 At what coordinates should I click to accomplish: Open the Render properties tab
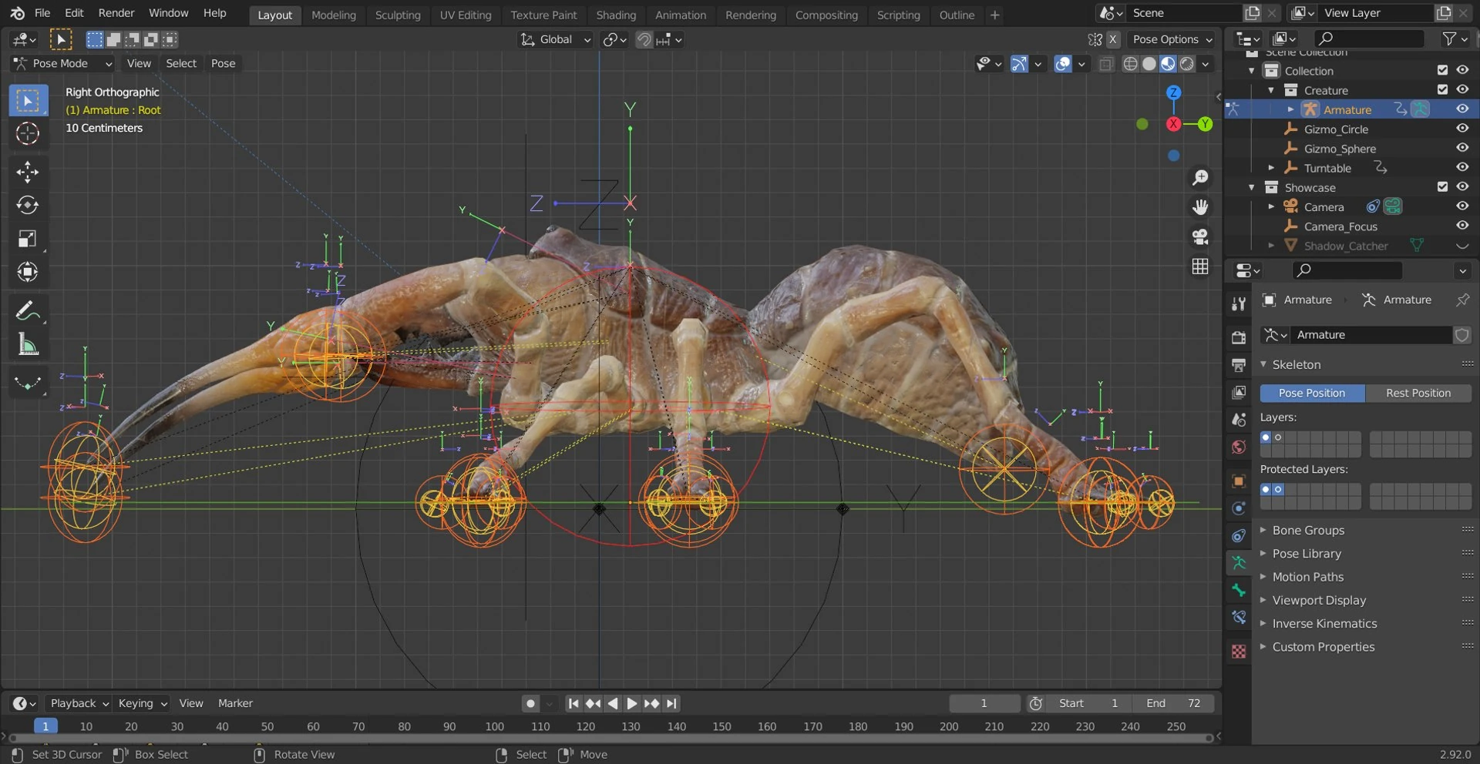pyautogui.click(x=1238, y=337)
